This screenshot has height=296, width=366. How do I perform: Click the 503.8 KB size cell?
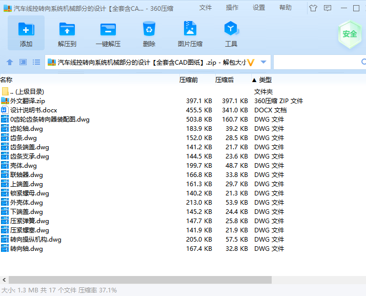click(199, 119)
